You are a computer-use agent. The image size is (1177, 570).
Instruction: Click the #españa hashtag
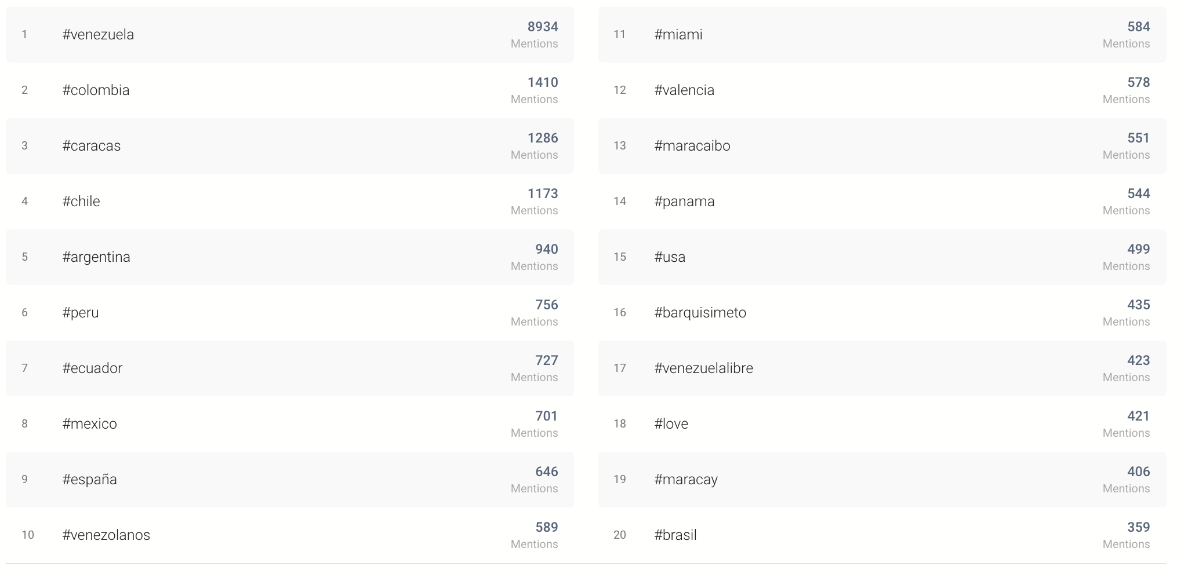pyautogui.click(x=90, y=480)
